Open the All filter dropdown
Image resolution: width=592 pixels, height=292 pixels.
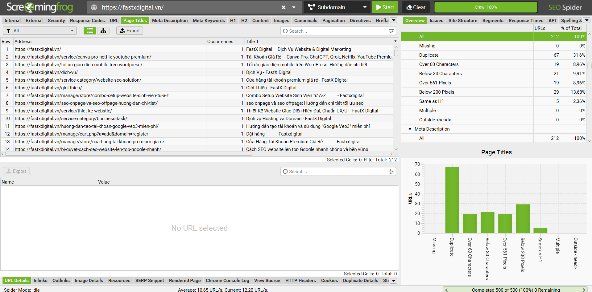(x=40, y=30)
